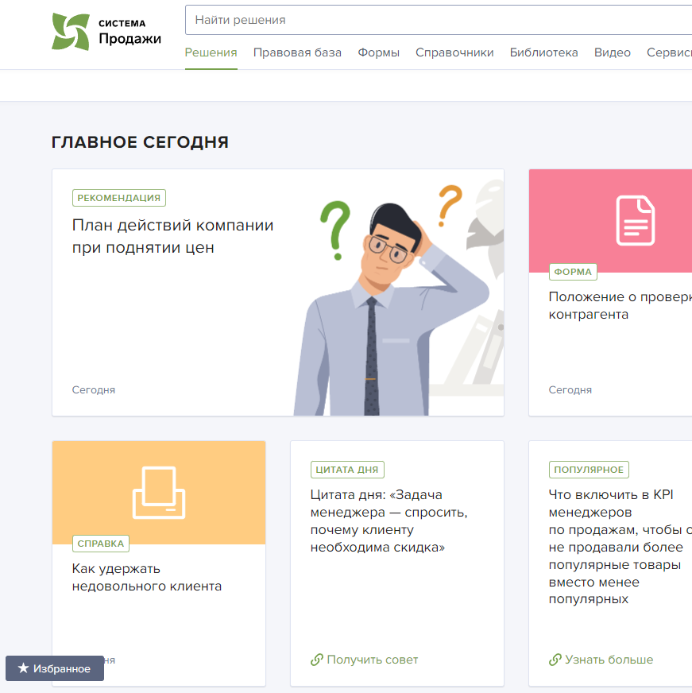Click the white document icon on the pink card
The width and height of the screenshot is (692, 693).
click(x=636, y=220)
